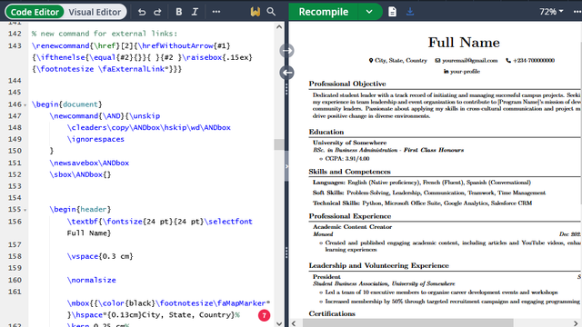
Task: Collapse the begin header fold at line 155
Action: [x=25, y=210]
